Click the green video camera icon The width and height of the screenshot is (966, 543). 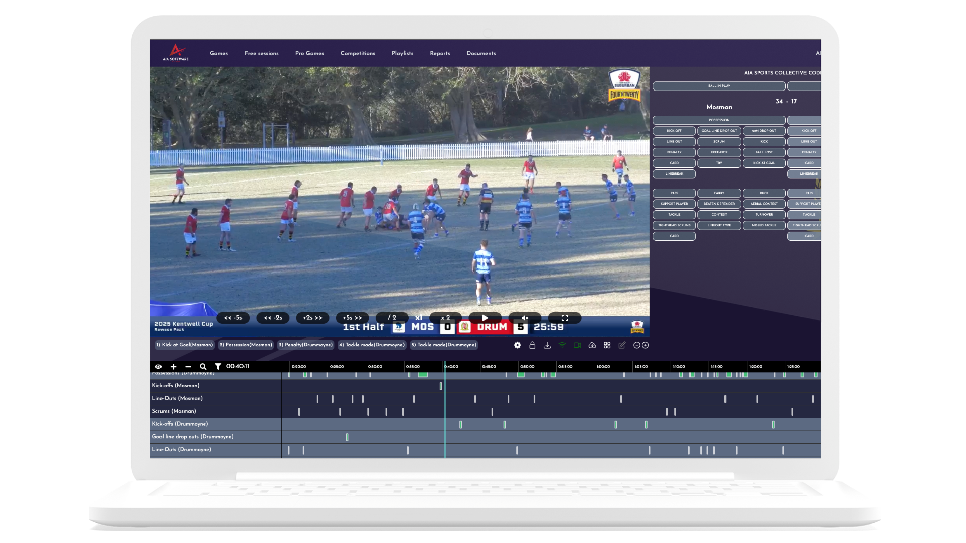point(577,345)
